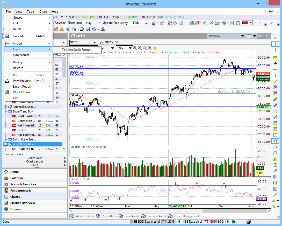Click the blue play arrow icon
This screenshot has height=226, width=282.
tap(272, 23)
